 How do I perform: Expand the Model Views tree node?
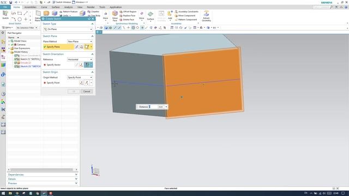[x=9, y=41]
